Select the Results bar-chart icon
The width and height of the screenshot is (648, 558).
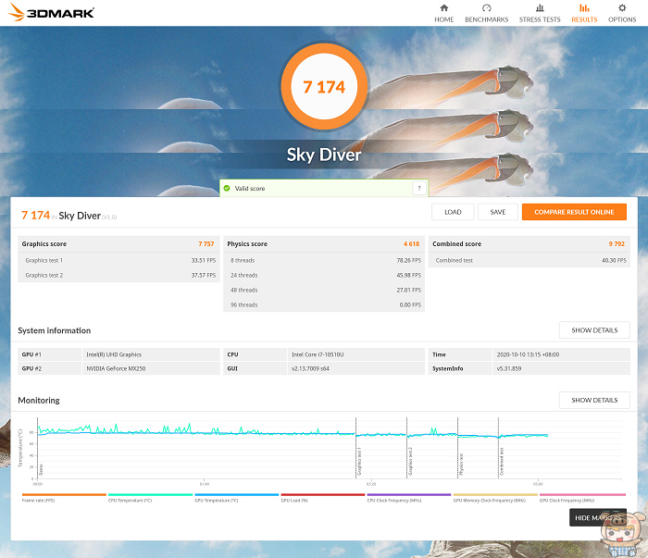(584, 7)
